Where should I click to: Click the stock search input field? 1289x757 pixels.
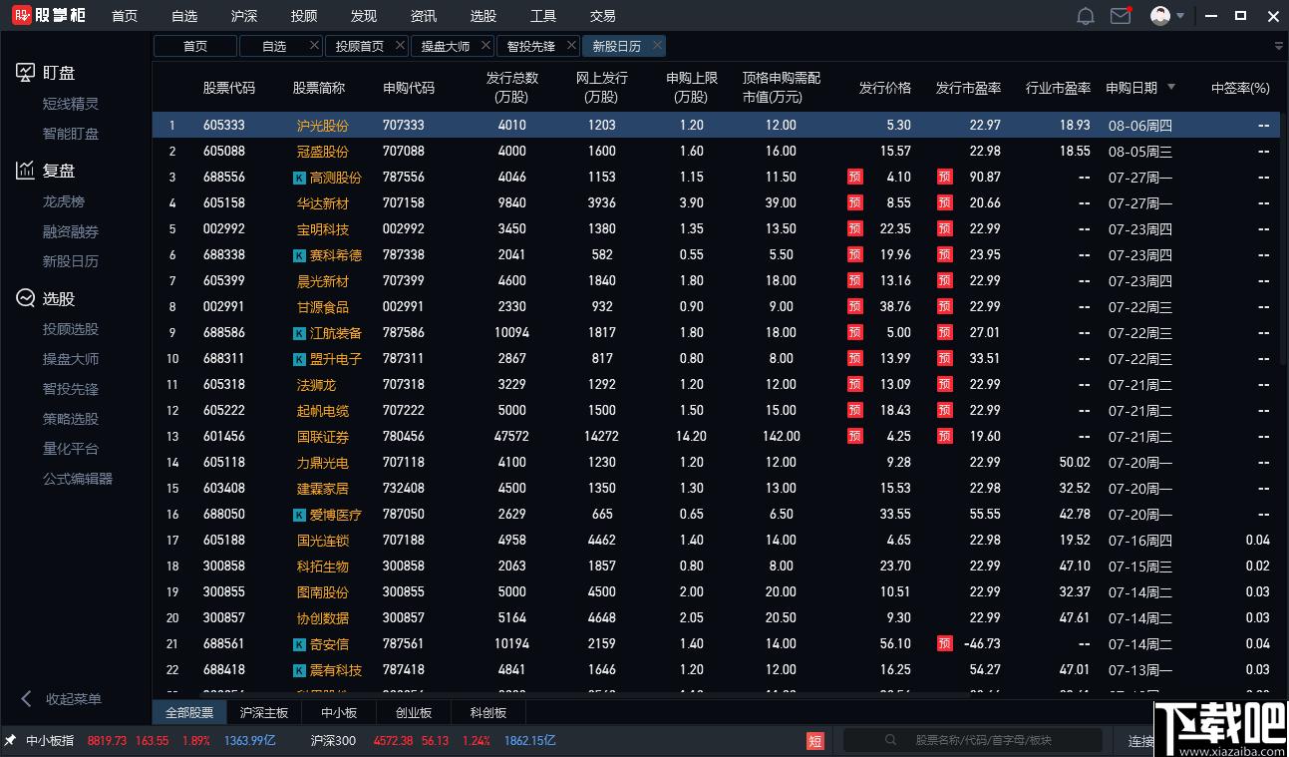coord(973,741)
